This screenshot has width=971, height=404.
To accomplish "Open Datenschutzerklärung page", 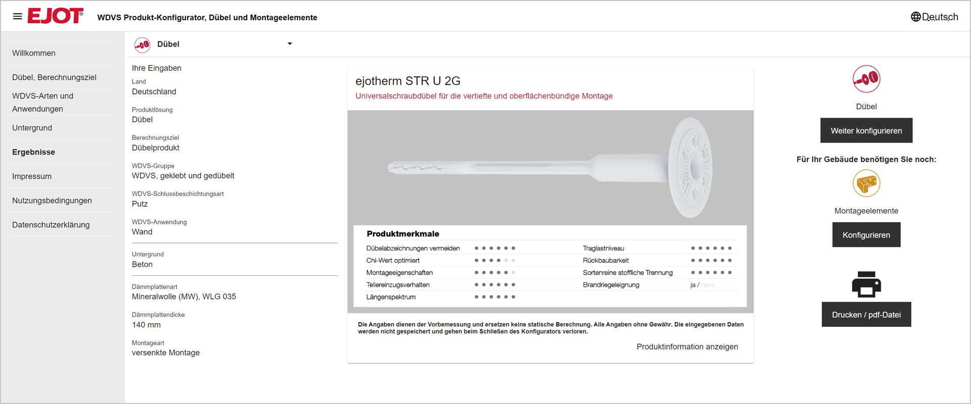I will coord(51,225).
